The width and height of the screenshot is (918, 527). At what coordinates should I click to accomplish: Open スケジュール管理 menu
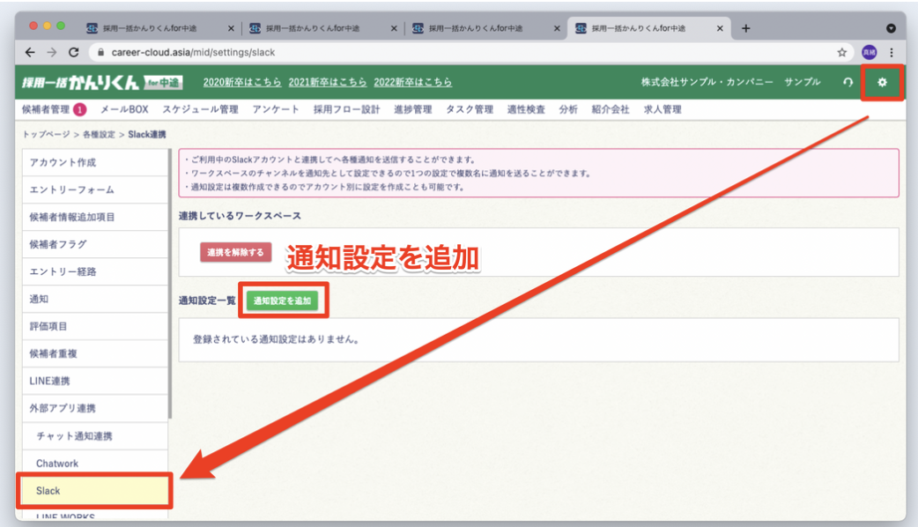[x=200, y=109]
